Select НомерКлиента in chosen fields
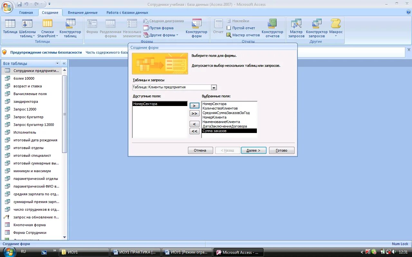412x257 pixels. (229, 117)
